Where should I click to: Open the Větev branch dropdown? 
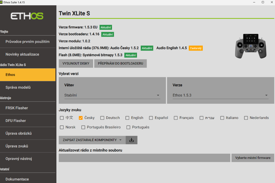112,95
